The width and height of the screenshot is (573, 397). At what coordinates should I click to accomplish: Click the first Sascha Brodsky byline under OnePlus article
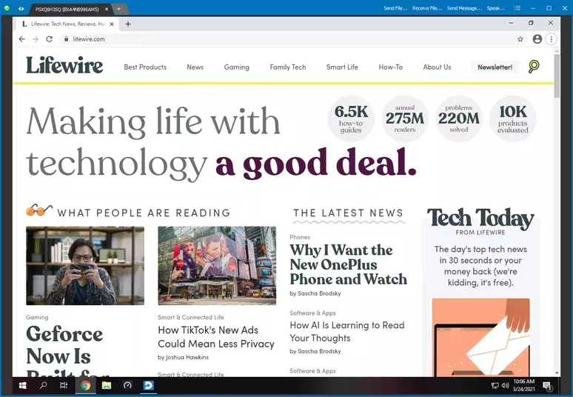pos(319,293)
